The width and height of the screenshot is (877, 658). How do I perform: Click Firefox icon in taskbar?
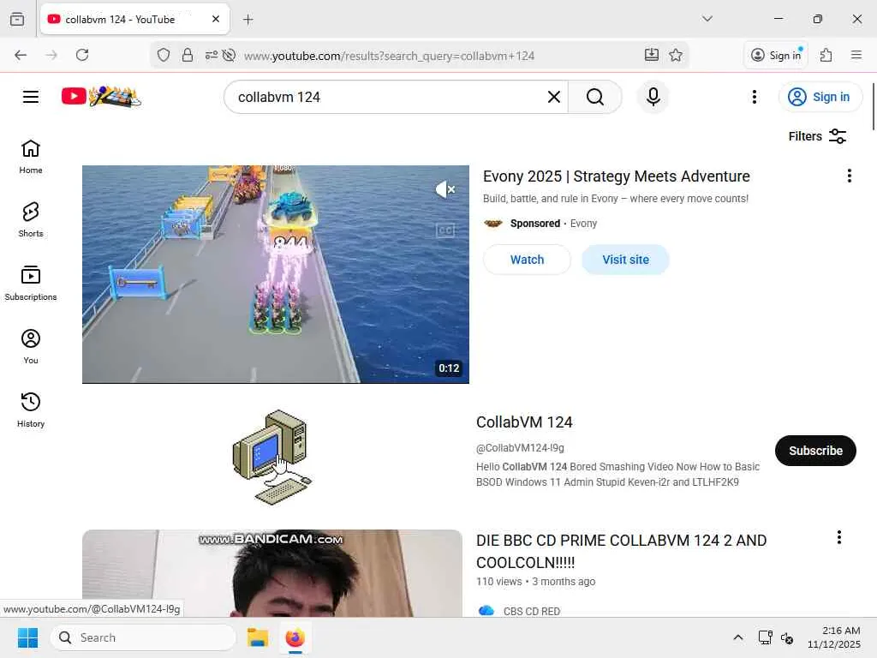295,637
